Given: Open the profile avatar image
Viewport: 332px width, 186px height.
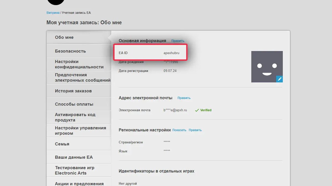Looking at the screenshot, I should pos(267,67).
